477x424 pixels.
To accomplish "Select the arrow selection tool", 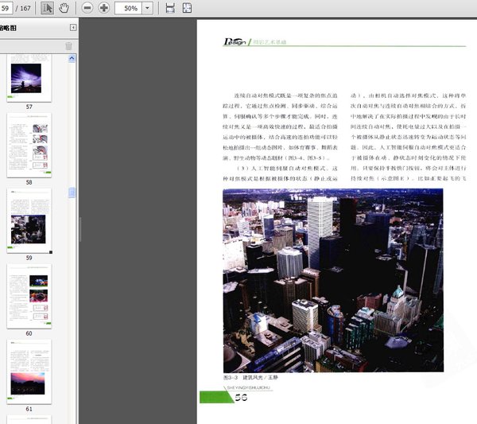I will 47,8.
